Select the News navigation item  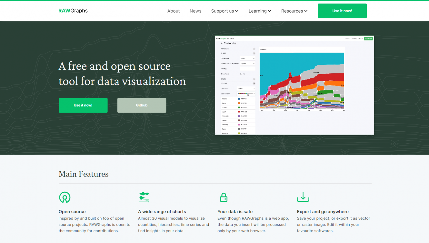click(x=195, y=11)
